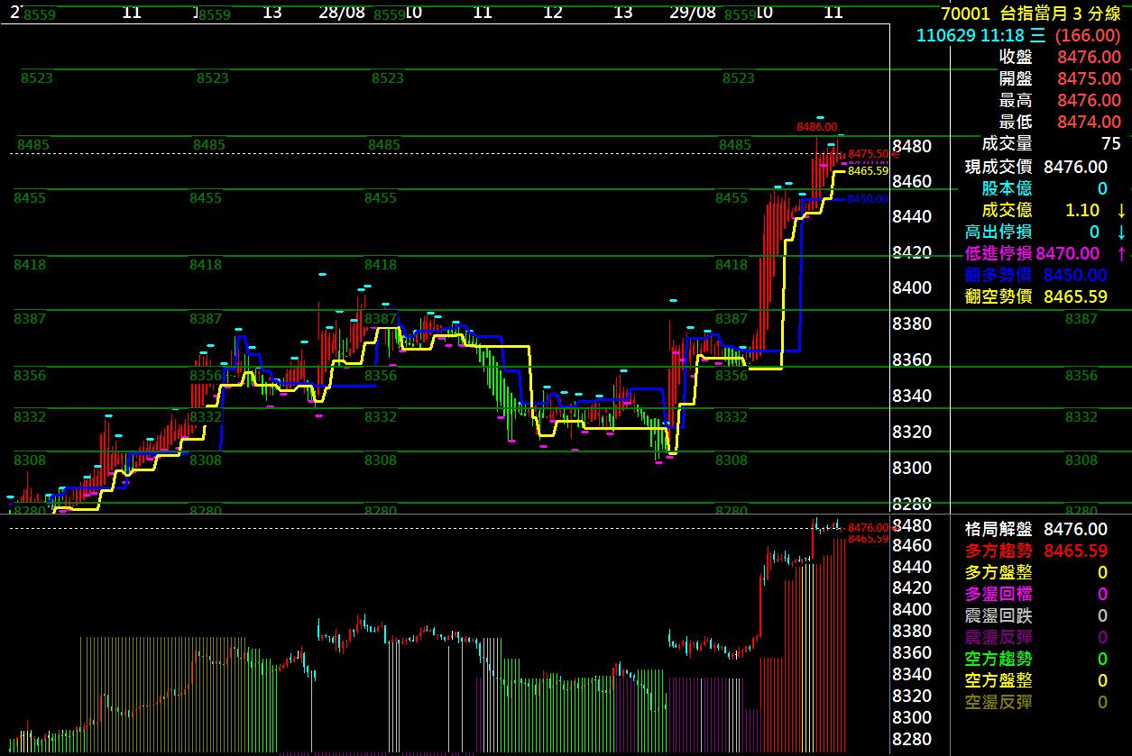Select the magenta 多盪回檔 label
This screenshot has height=756, width=1132.
(999, 594)
